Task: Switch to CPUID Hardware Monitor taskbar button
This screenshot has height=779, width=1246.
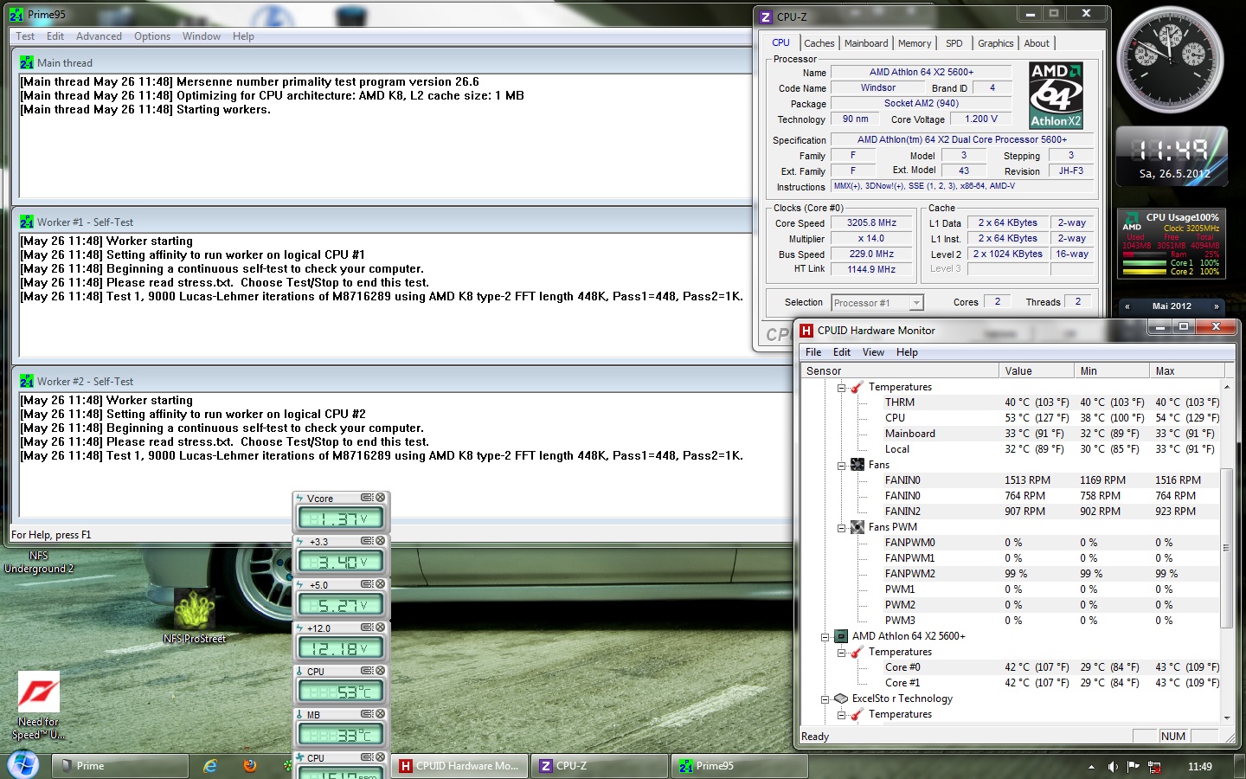Action: pyautogui.click(x=459, y=766)
